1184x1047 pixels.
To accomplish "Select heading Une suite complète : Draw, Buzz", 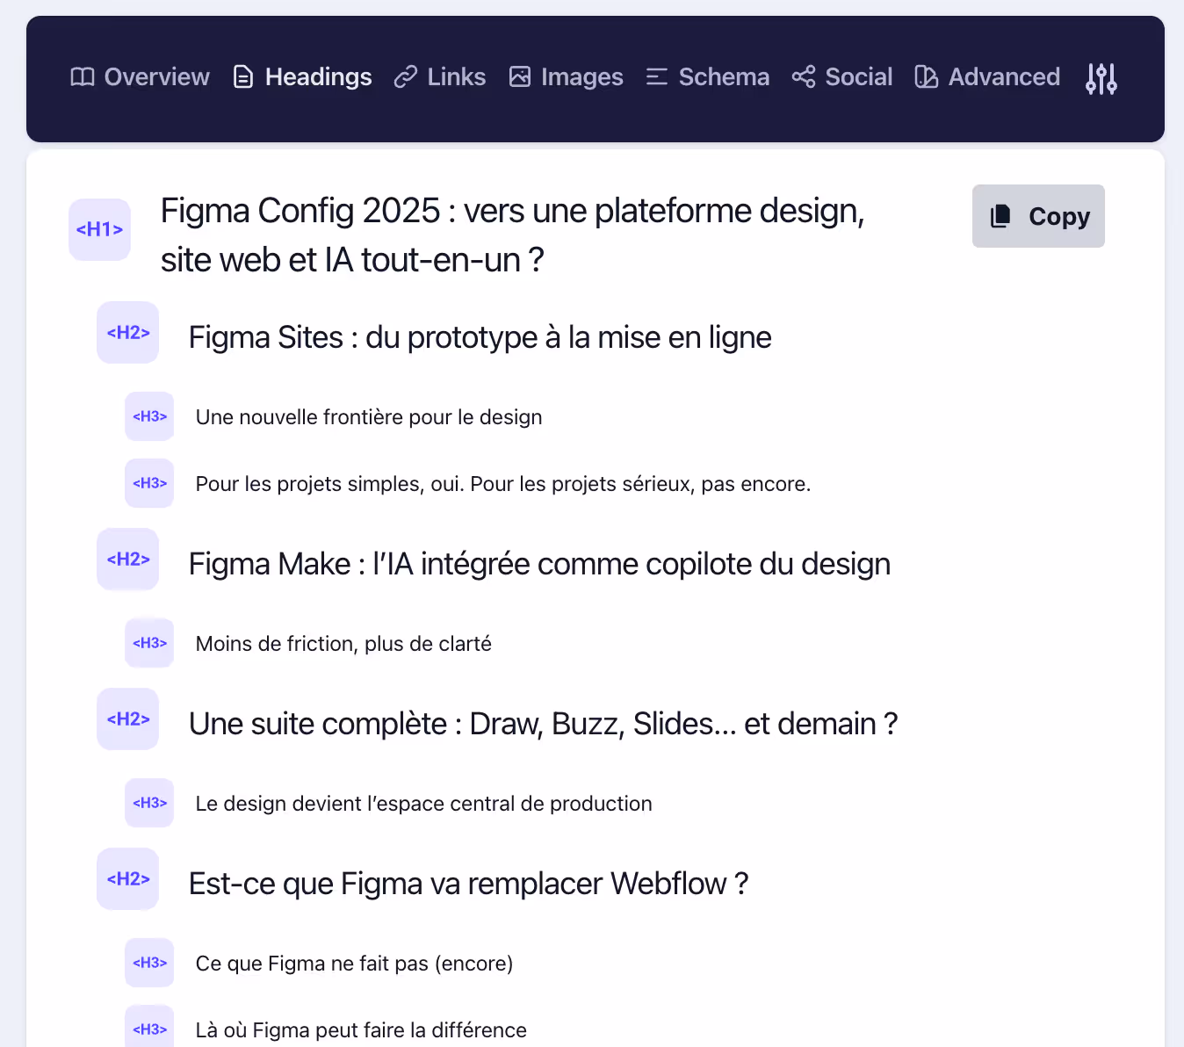I will click(x=543, y=724).
